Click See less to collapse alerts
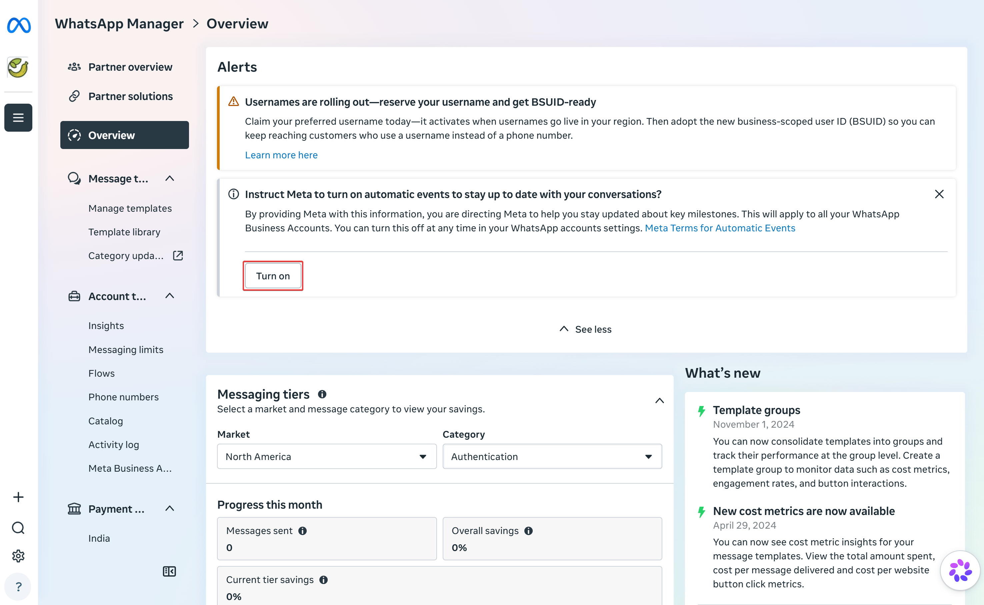 point(586,329)
